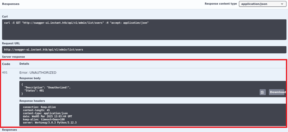Screen dimensions: 288x132
Task: Click the Details column header
Action: 24,64
